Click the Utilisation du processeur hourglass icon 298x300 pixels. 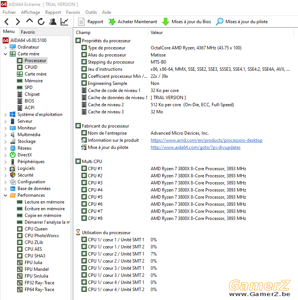point(78,232)
